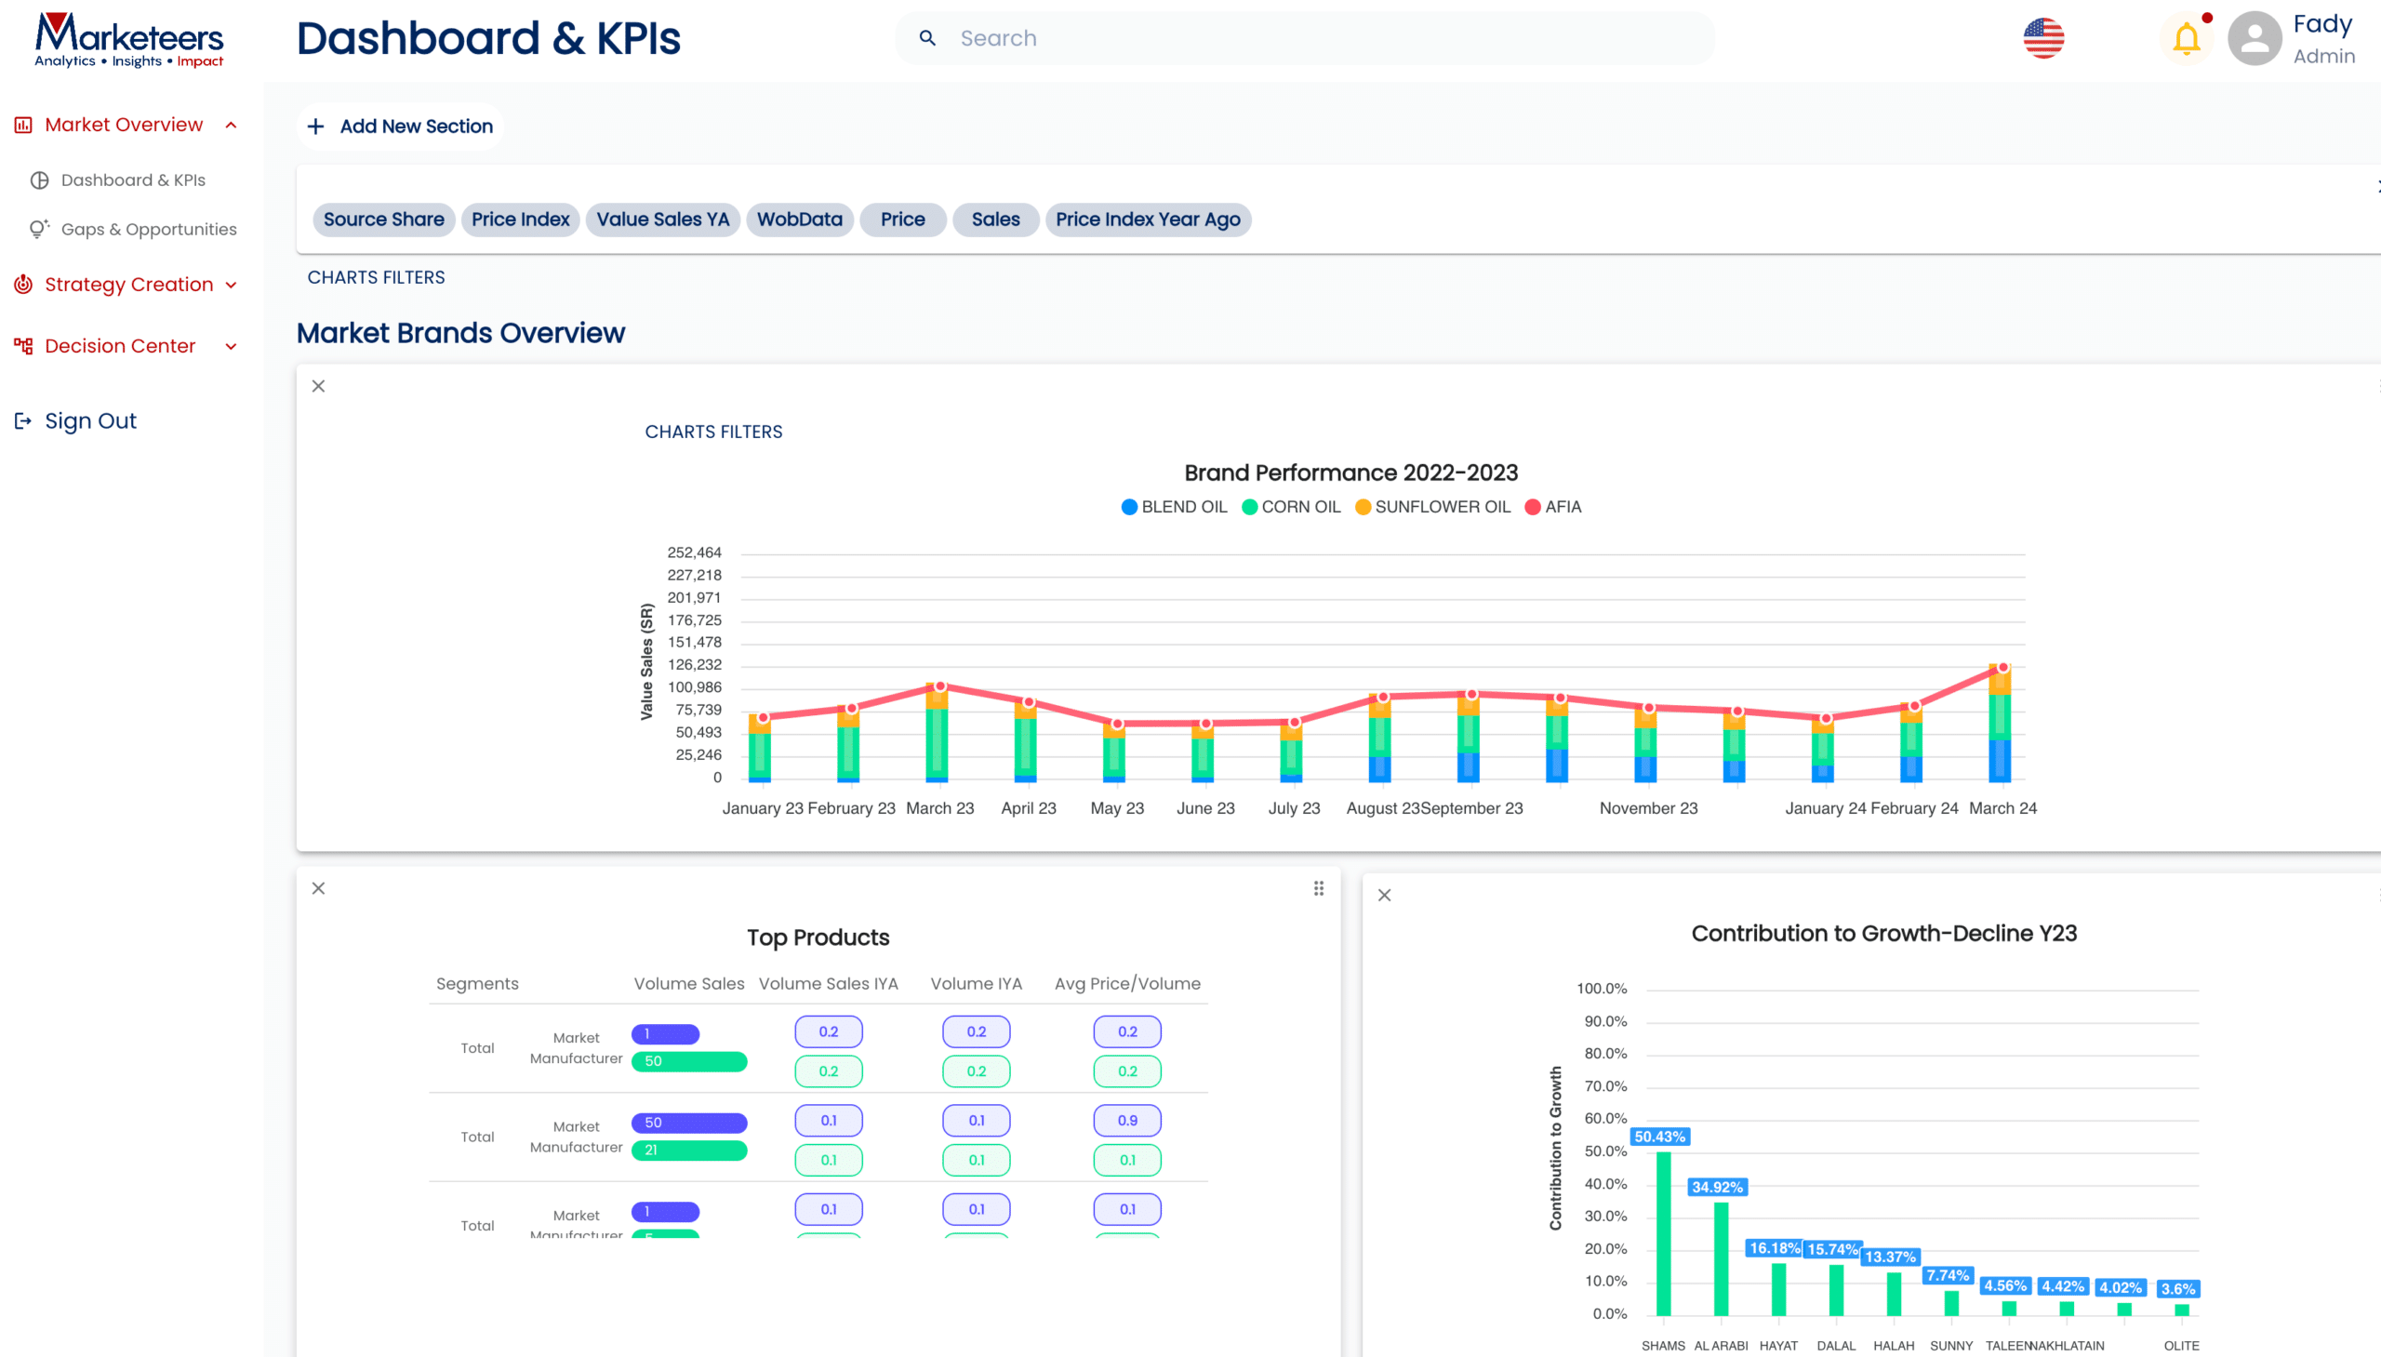
Task: Click the Search input field
Action: tap(1305, 38)
